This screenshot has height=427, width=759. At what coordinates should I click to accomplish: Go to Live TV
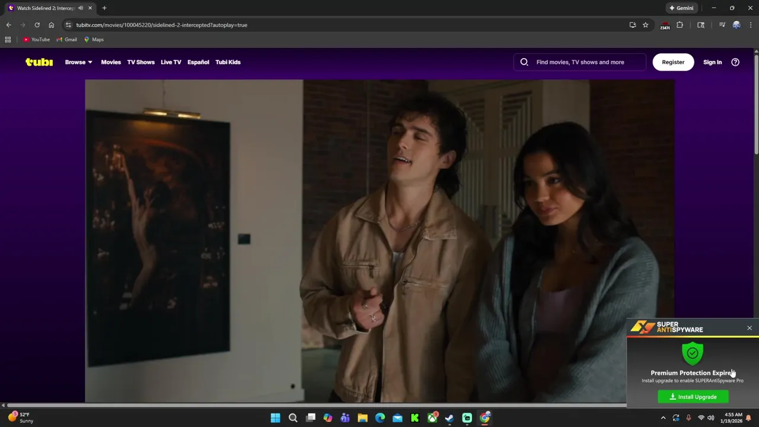click(171, 62)
